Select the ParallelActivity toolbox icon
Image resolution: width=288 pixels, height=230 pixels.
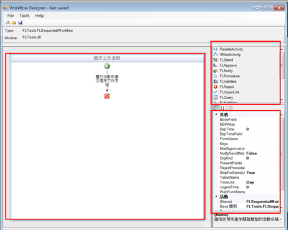216,49
